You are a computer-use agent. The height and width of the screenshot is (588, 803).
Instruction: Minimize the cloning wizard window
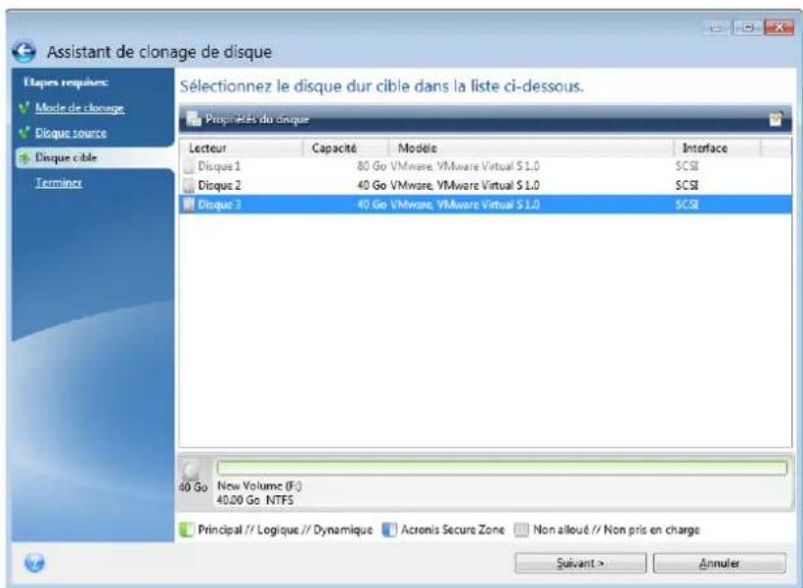coord(718,27)
